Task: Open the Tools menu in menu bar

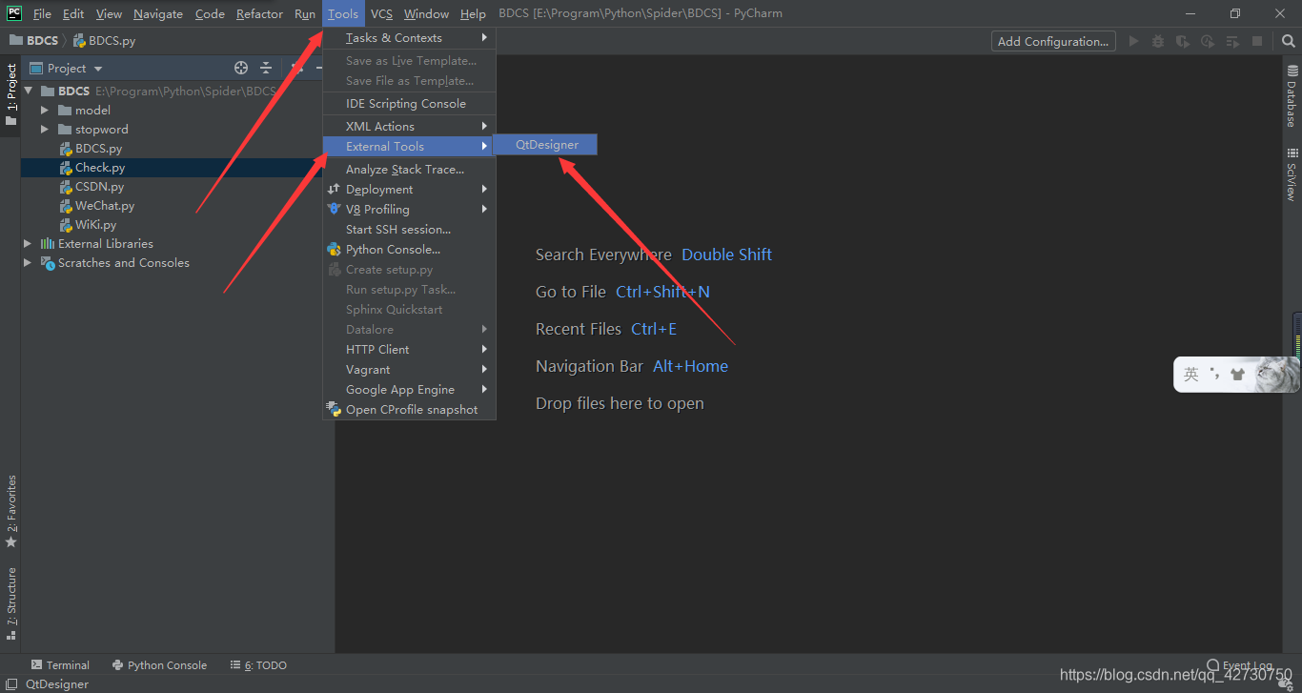Action: click(x=343, y=13)
